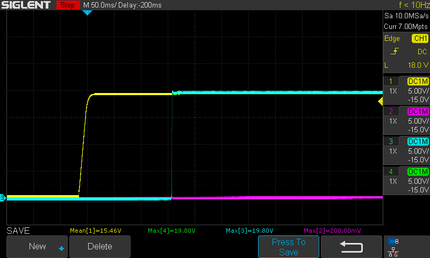
Task: Click the network disconnected status icon
Action: point(393,252)
